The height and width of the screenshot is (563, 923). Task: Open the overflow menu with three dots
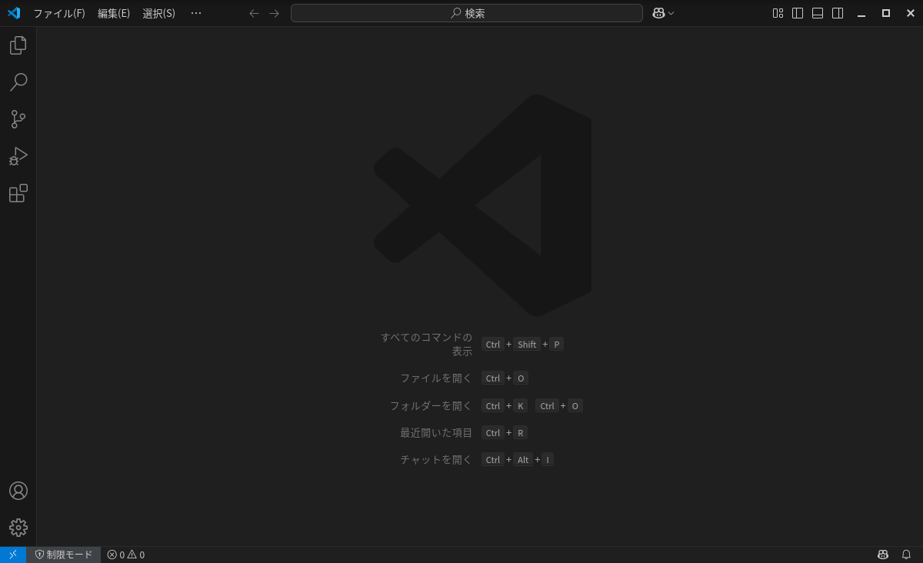pos(196,13)
